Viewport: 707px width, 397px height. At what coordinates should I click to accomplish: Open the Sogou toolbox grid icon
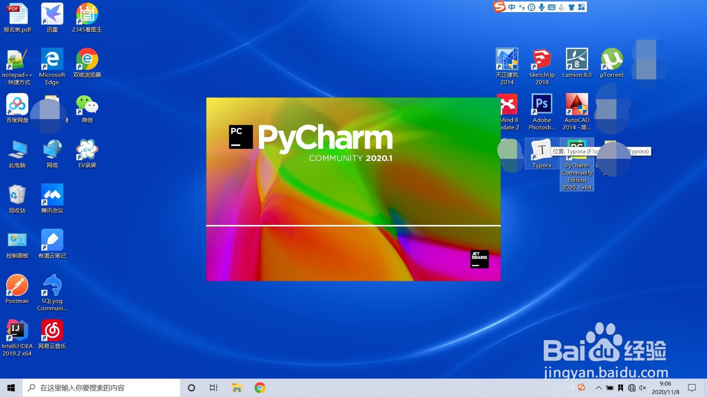[x=582, y=7]
